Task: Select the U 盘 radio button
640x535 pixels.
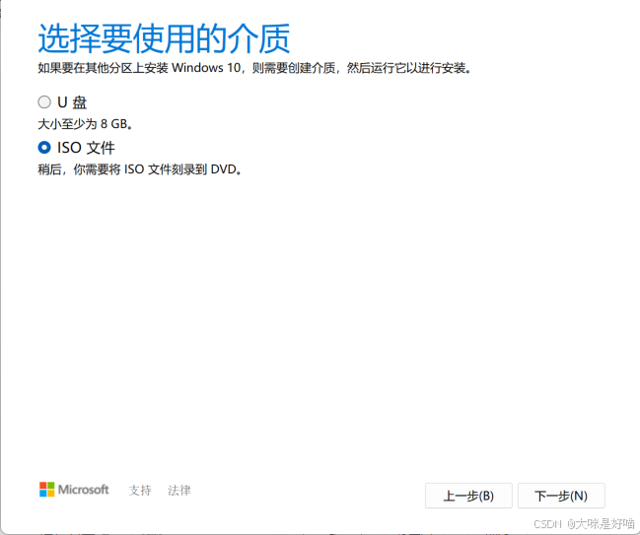Action: pyautogui.click(x=44, y=101)
